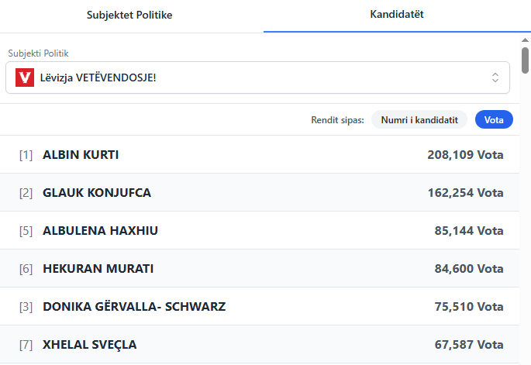Click the Lëvizja VETËVENDOSJE! party name
This screenshot has width=531, height=365.
click(x=98, y=77)
